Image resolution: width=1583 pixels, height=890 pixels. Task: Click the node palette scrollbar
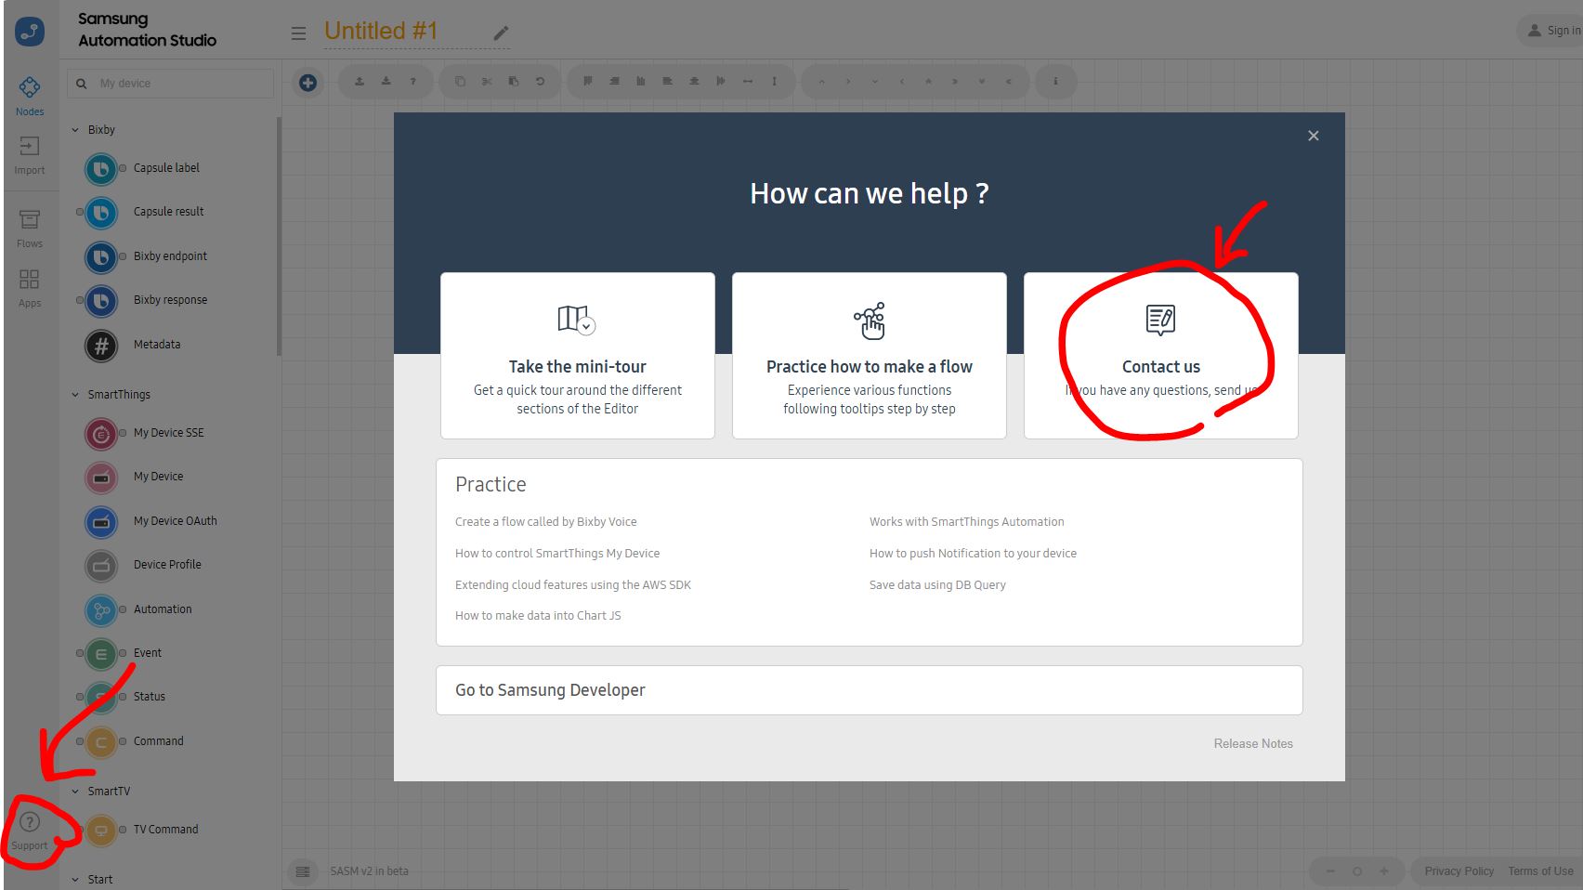coord(279,237)
